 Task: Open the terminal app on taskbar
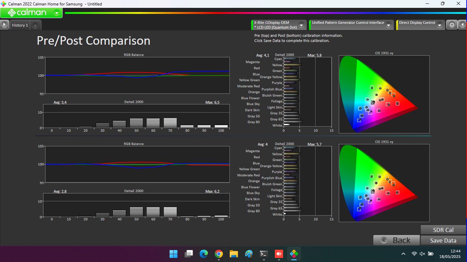(x=264, y=254)
